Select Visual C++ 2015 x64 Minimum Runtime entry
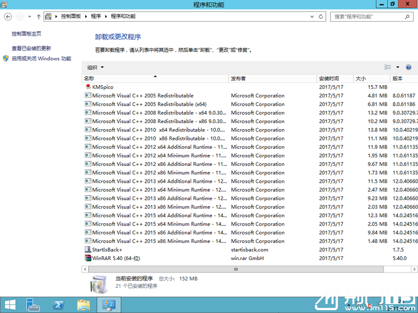 pos(250,224)
